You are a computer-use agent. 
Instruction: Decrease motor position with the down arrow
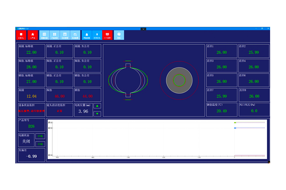pyautogui.click(x=97, y=114)
